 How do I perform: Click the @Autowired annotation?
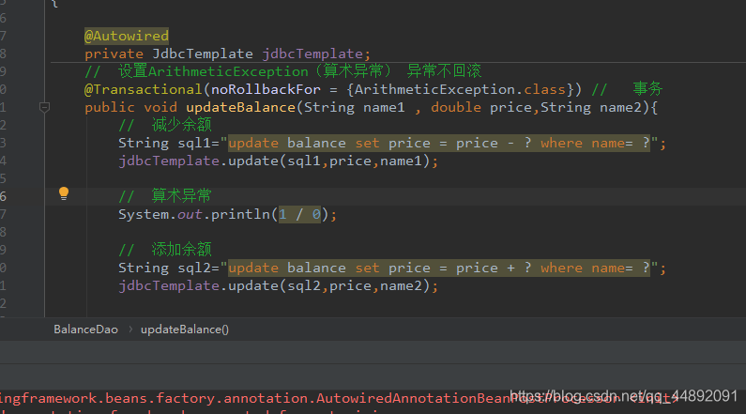pyautogui.click(x=127, y=36)
